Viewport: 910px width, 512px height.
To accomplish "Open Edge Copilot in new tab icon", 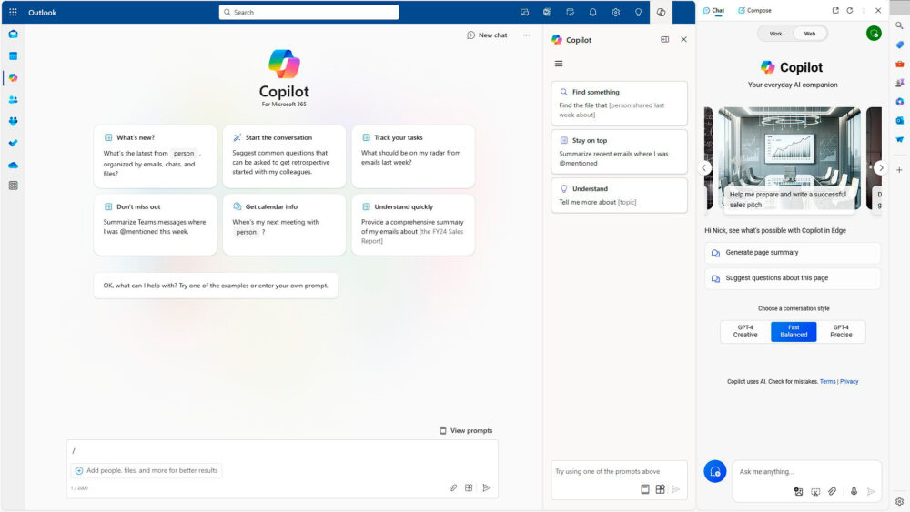I will tap(835, 10).
